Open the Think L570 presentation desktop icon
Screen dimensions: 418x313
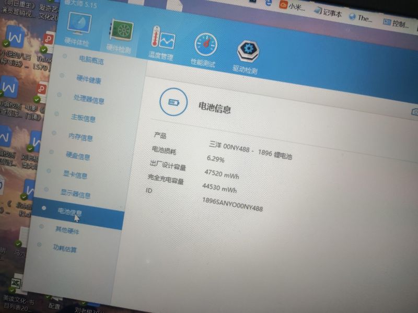pyautogui.click(x=45, y=51)
